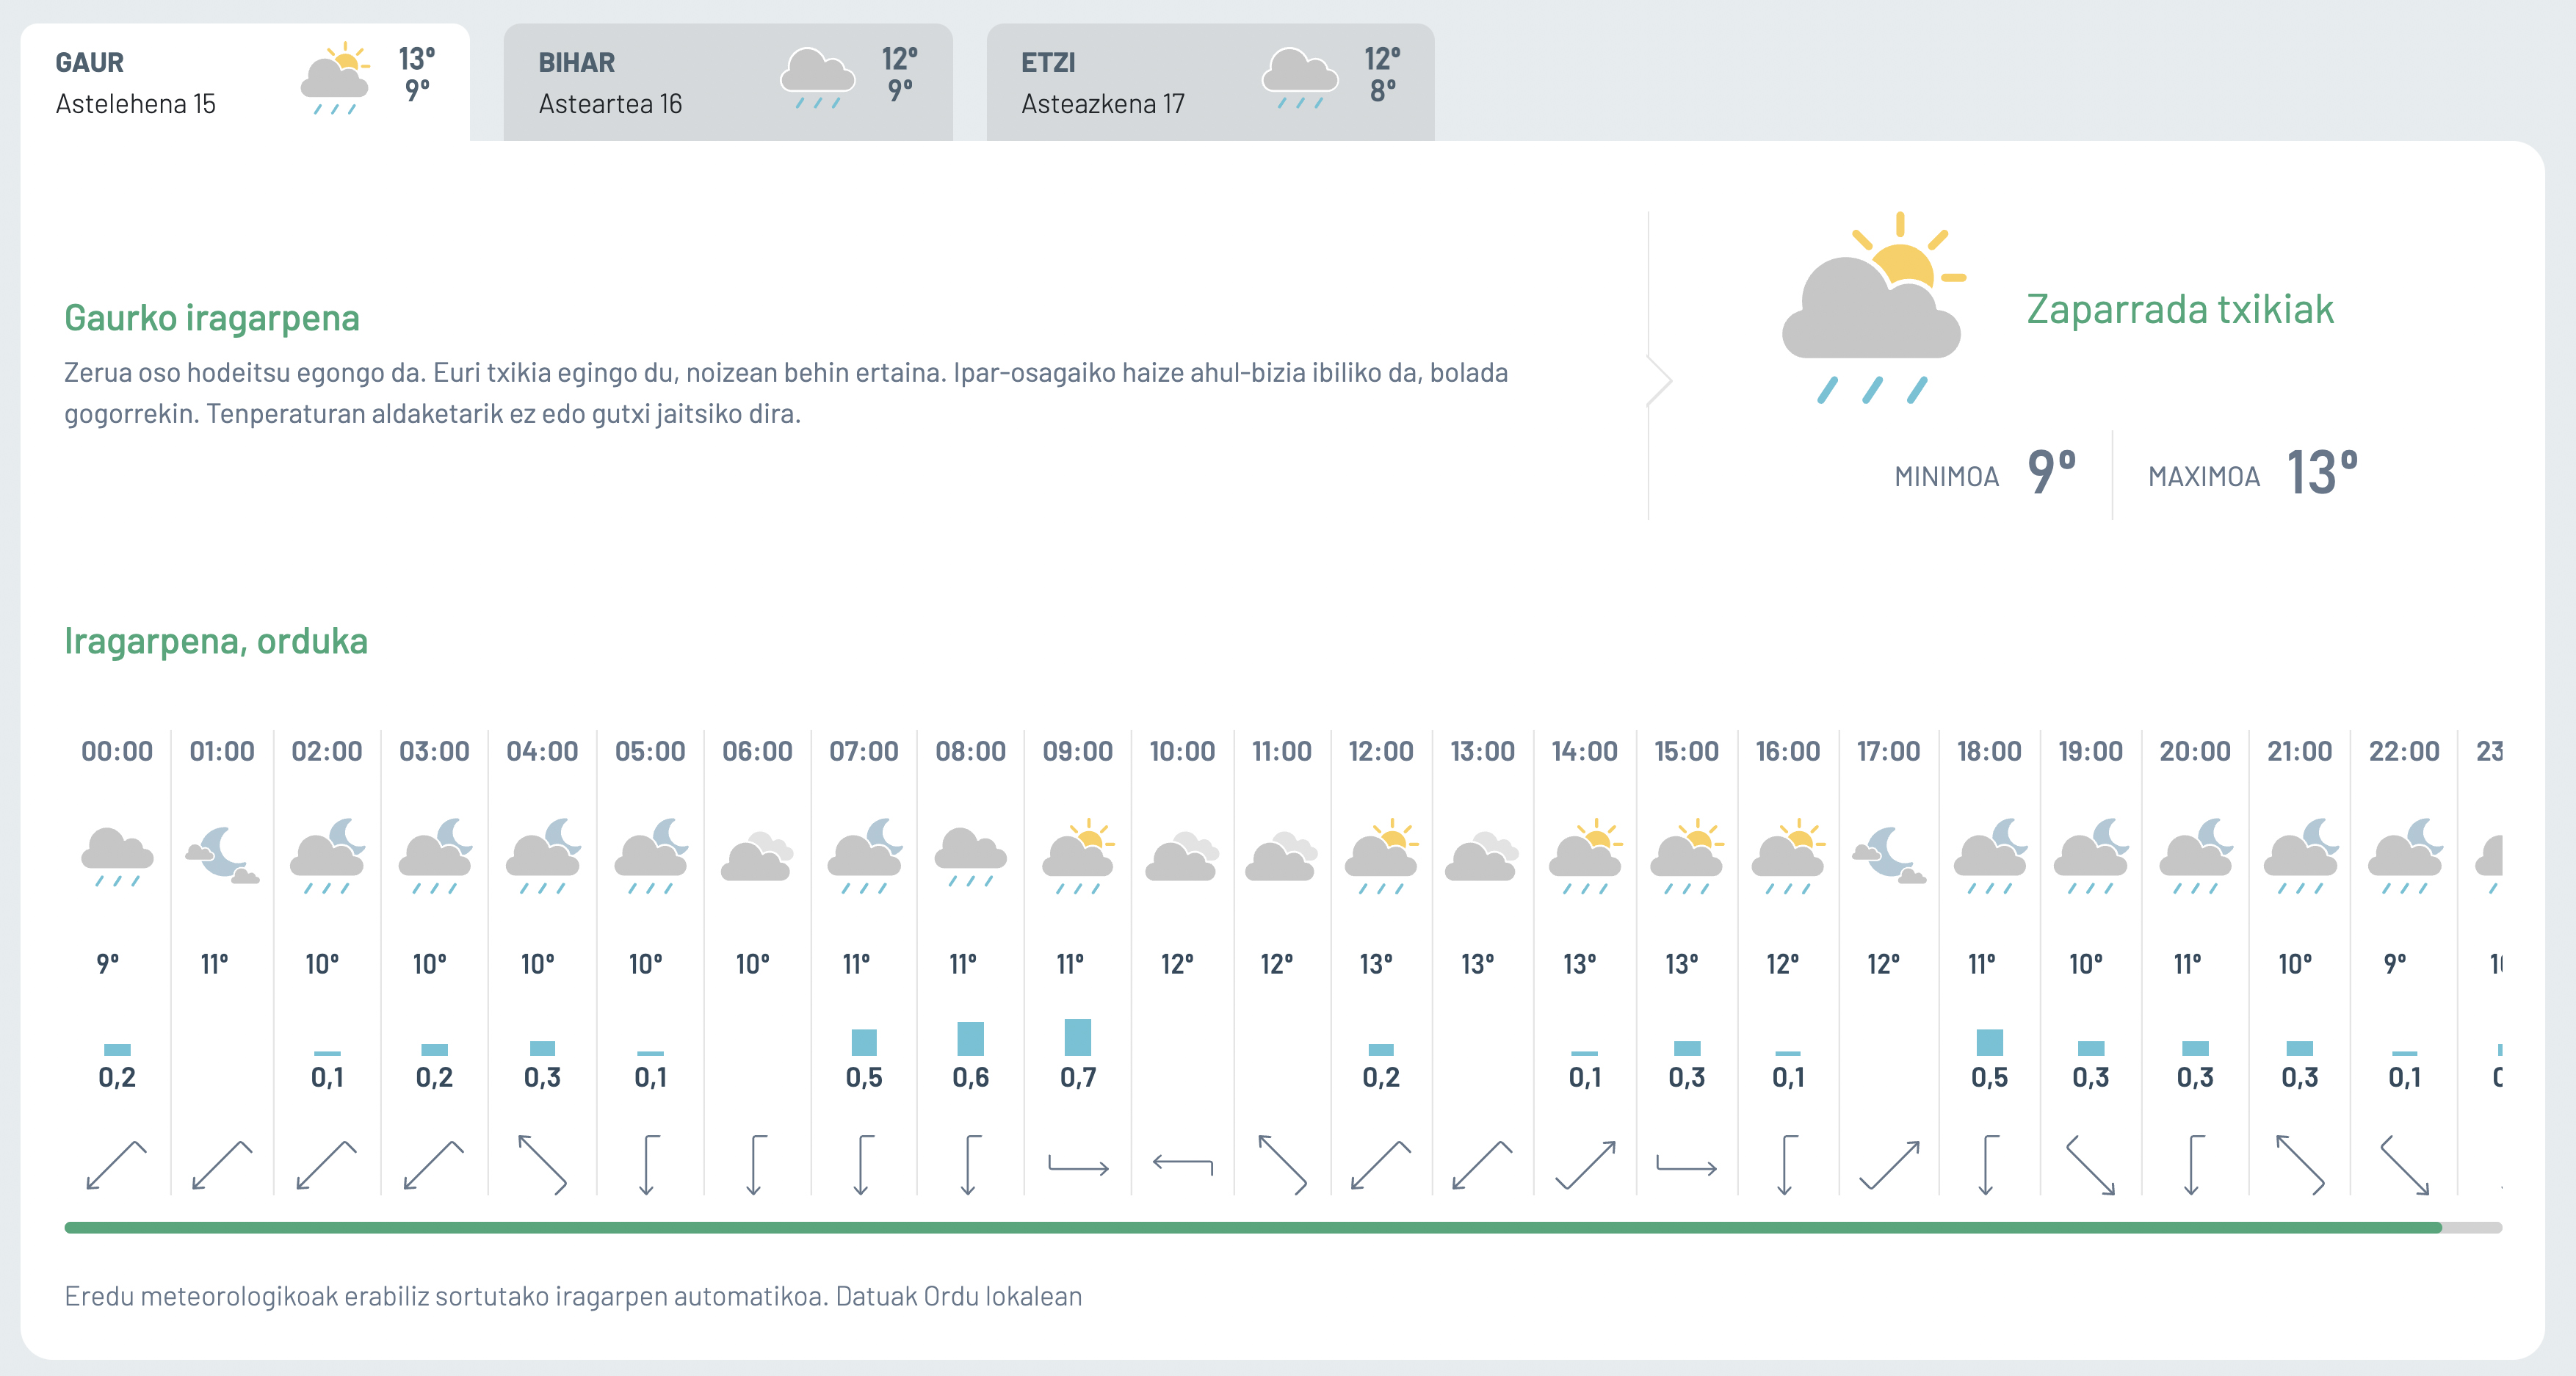Click the wind direction arrow at 15:00
The width and height of the screenshot is (2576, 1376).
point(1687,1165)
